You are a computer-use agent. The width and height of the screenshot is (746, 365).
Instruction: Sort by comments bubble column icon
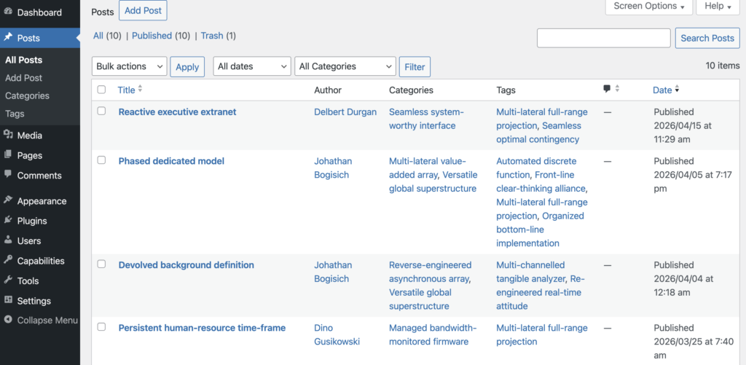pos(607,89)
